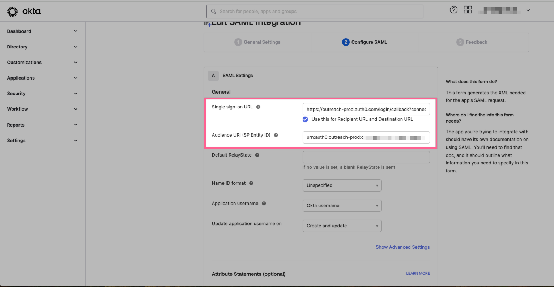Screen dimensions: 554x287
Task: Open the Name ID format dropdown
Action: click(x=341, y=185)
